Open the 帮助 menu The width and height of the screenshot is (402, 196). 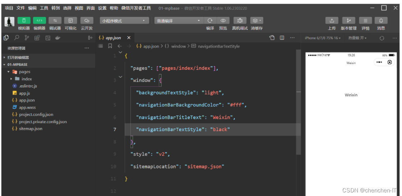(114, 8)
